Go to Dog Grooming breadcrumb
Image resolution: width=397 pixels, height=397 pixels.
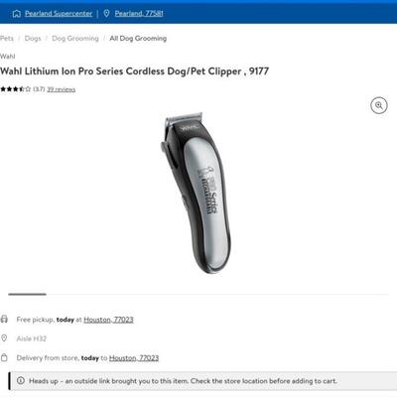(75, 39)
